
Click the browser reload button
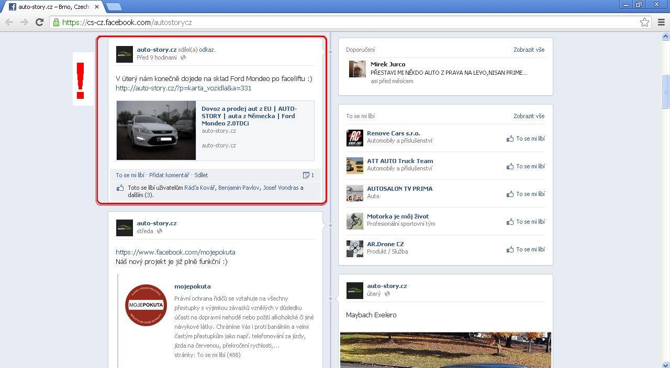39,22
